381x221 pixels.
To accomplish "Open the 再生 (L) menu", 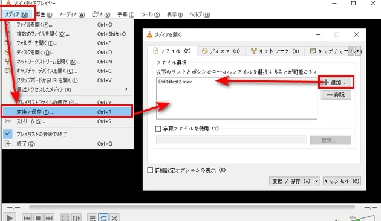I will [x=44, y=14].
